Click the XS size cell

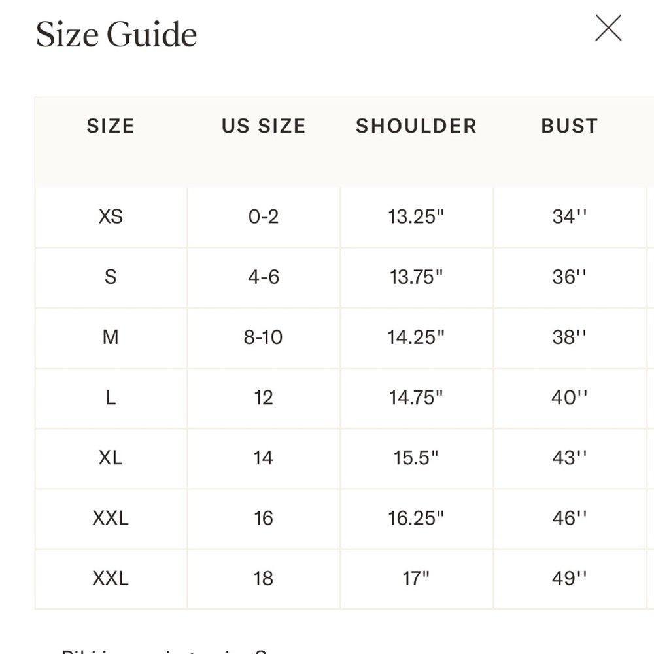tap(111, 217)
